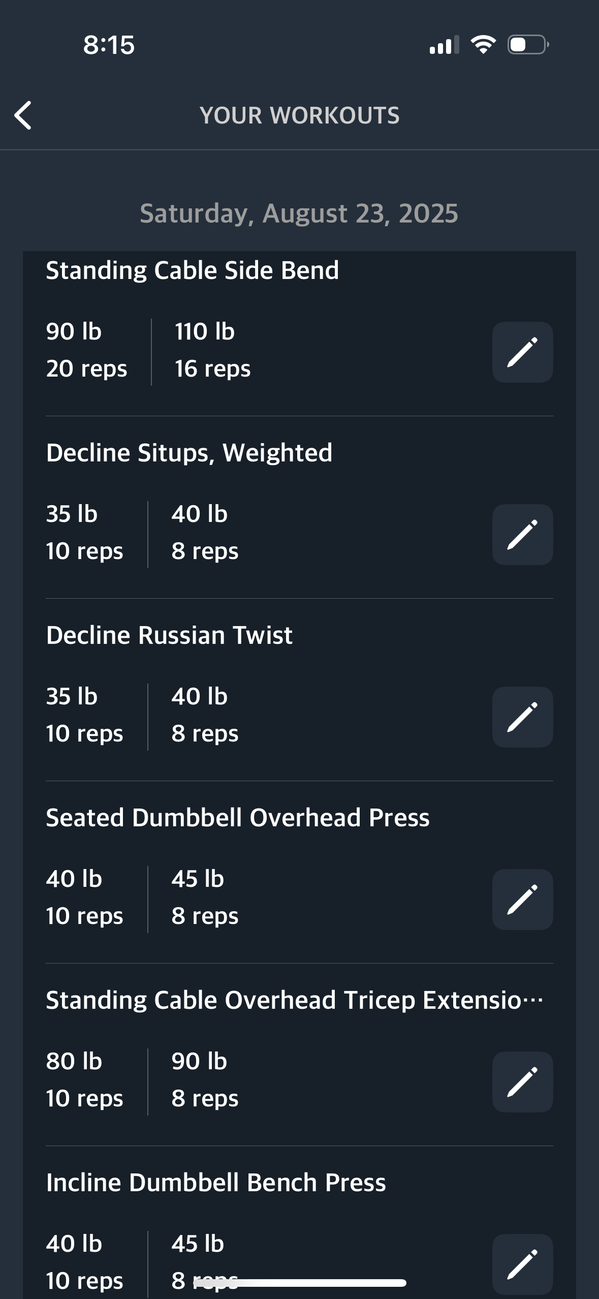Image resolution: width=599 pixels, height=1299 pixels.
Task: Tap the cellular signal bars icon
Action: click(x=444, y=45)
